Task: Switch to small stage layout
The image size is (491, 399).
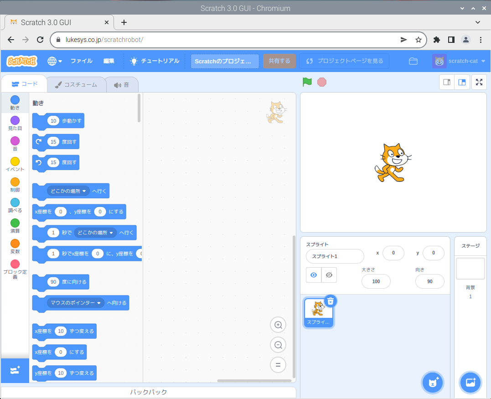Action: click(447, 83)
